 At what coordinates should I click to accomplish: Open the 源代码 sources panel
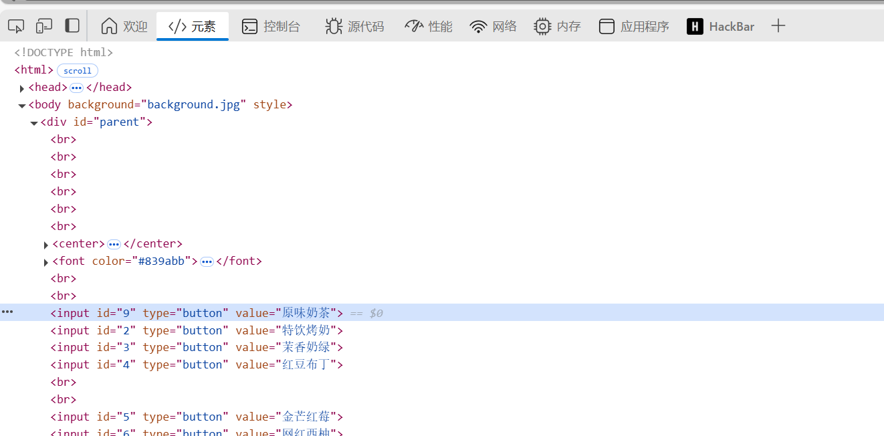(354, 27)
